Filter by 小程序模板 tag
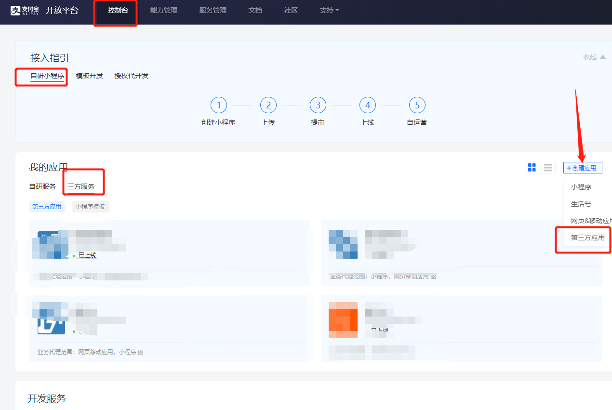 (x=91, y=207)
